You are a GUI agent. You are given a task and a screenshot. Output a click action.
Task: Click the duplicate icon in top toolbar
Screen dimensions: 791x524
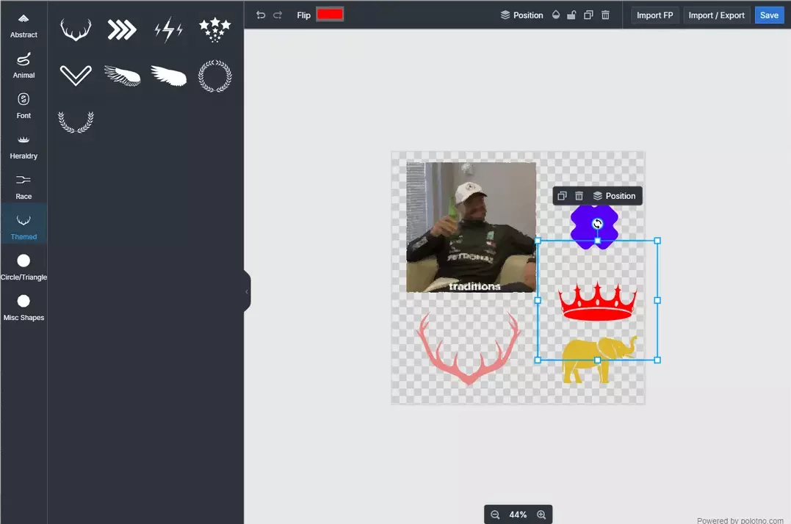pyautogui.click(x=588, y=15)
